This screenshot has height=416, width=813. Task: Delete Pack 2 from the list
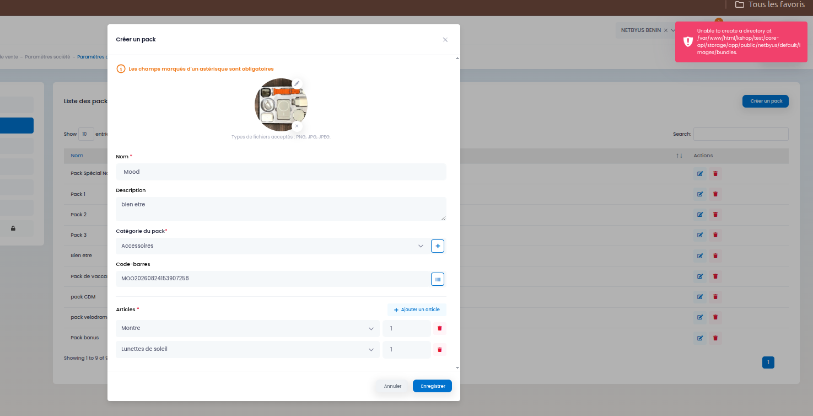click(x=715, y=215)
